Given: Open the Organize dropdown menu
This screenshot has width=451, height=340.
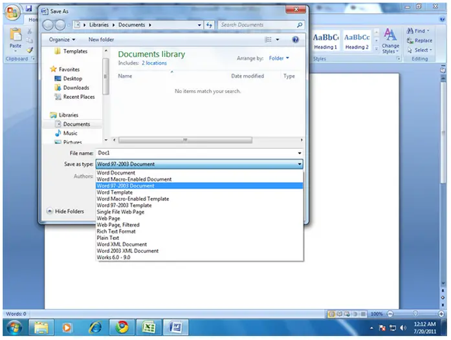Looking at the screenshot, I should click(x=62, y=39).
